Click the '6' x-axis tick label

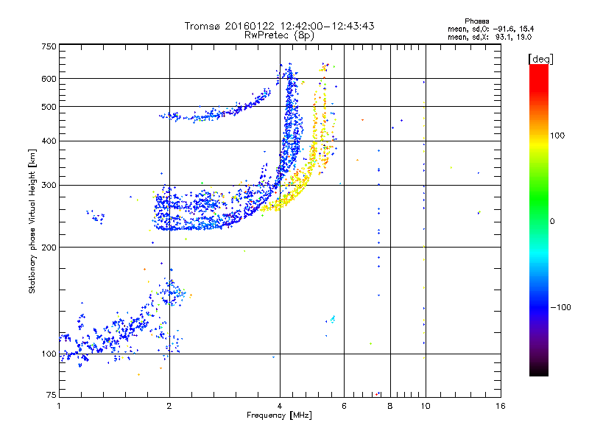pos(344,406)
